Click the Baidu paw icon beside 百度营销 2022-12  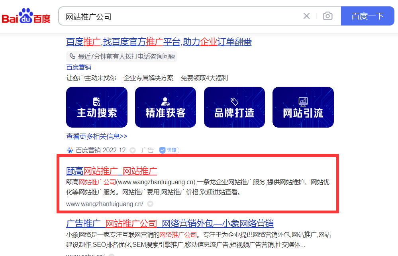pyautogui.click(x=70, y=150)
